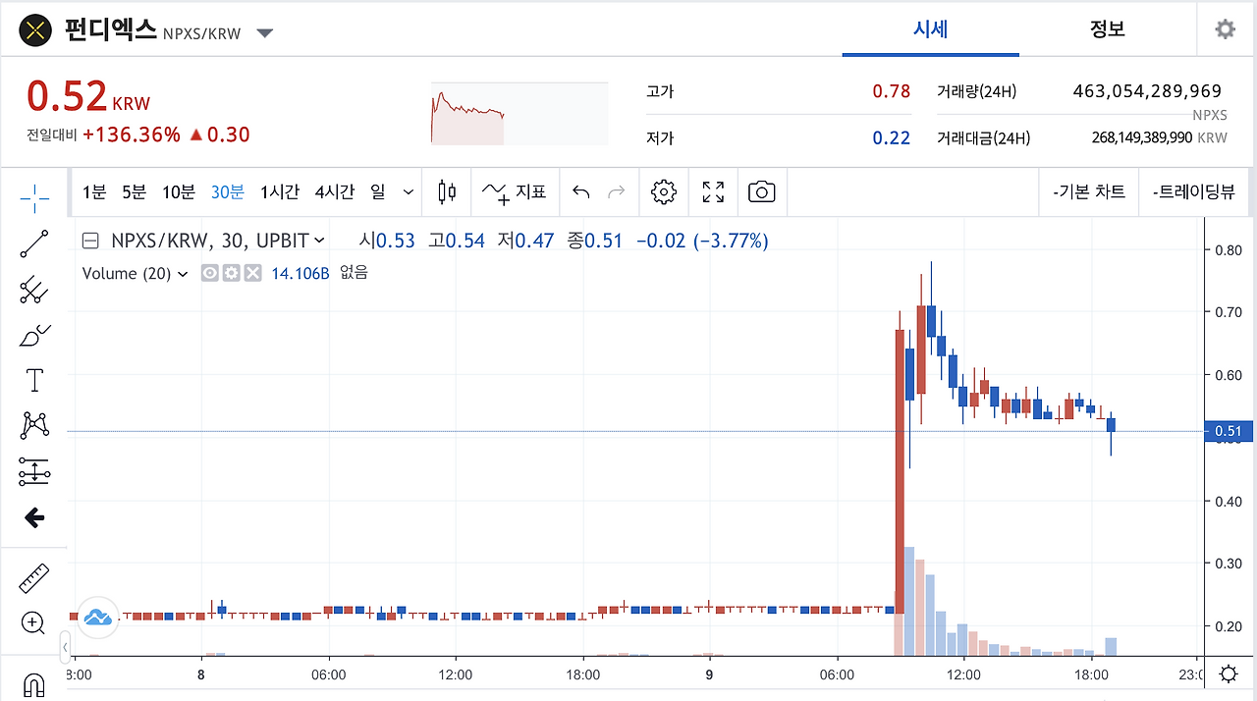Viewport: 1257px width, 701px height.
Task: Open Volume indicator settings gear
Action: coord(231,273)
